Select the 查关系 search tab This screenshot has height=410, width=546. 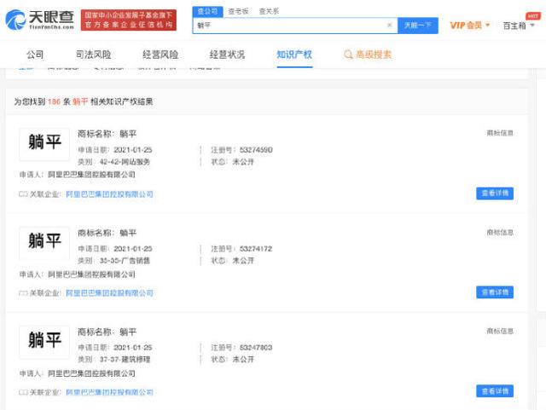point(270,11)
